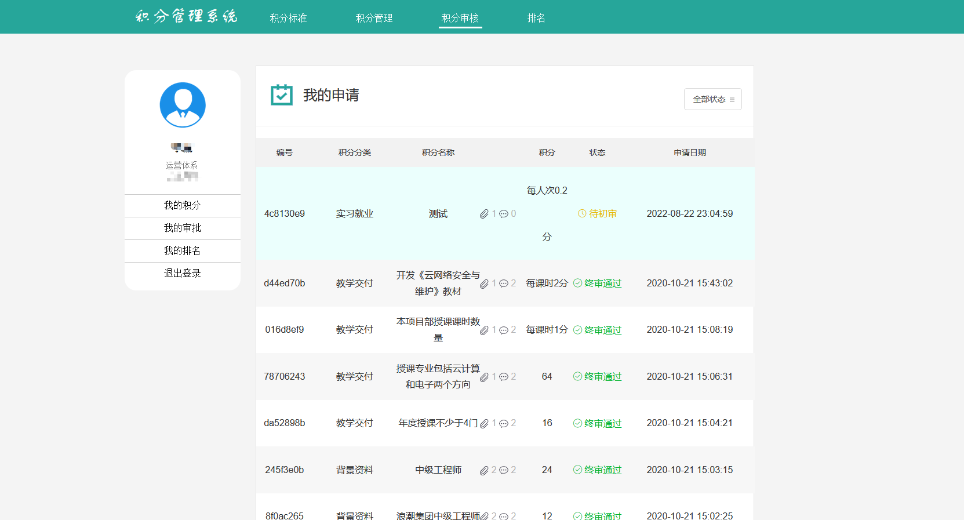Click 中级工程师 name cell
964x520 pixels.
coord(438,470)
